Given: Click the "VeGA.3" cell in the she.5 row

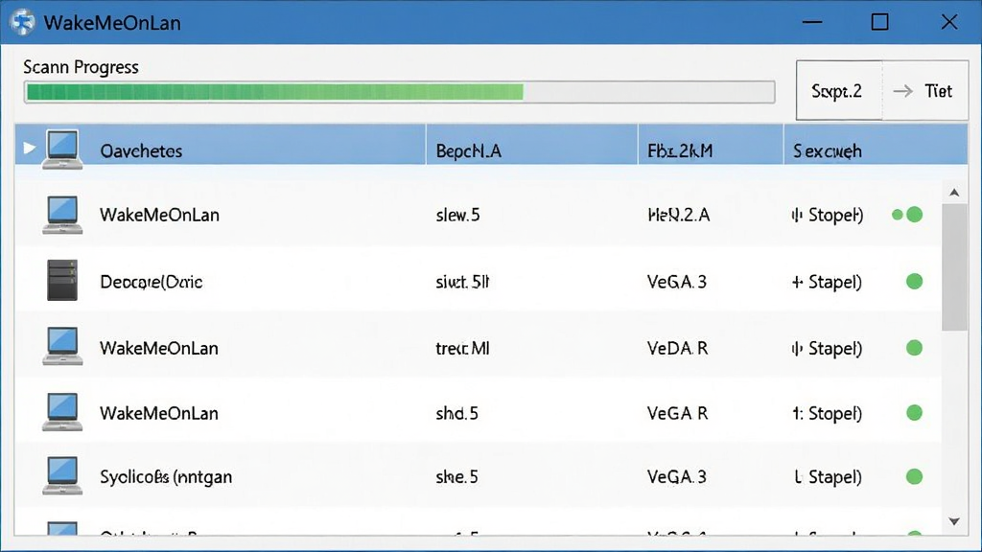Looking at the screenshot, I should pos(677,477).
